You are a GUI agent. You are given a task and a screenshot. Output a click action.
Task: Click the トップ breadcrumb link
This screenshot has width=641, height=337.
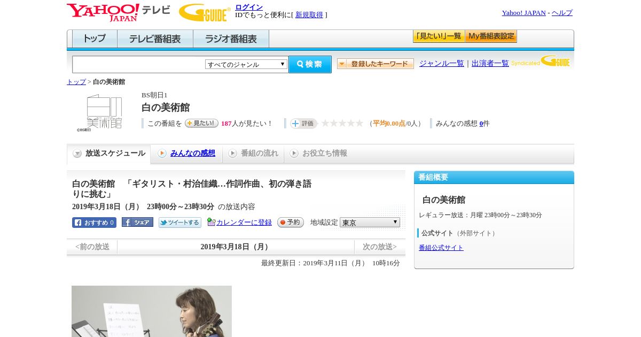[76, 82]
